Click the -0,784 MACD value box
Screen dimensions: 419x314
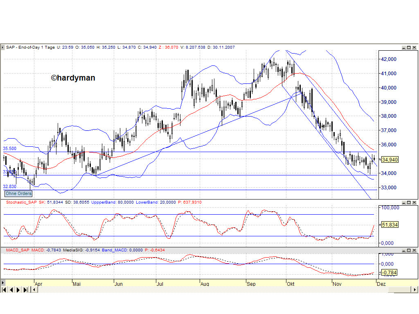(x=388, y=272)
